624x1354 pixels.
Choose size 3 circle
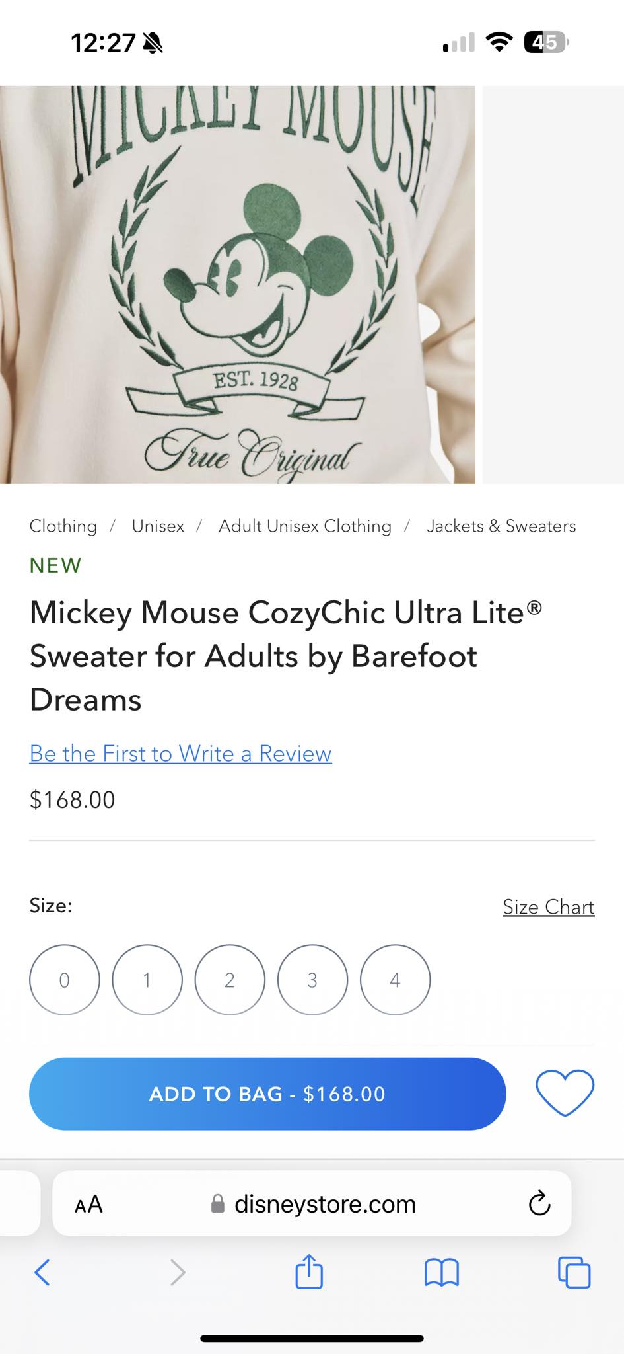click(x=312, y=979)
